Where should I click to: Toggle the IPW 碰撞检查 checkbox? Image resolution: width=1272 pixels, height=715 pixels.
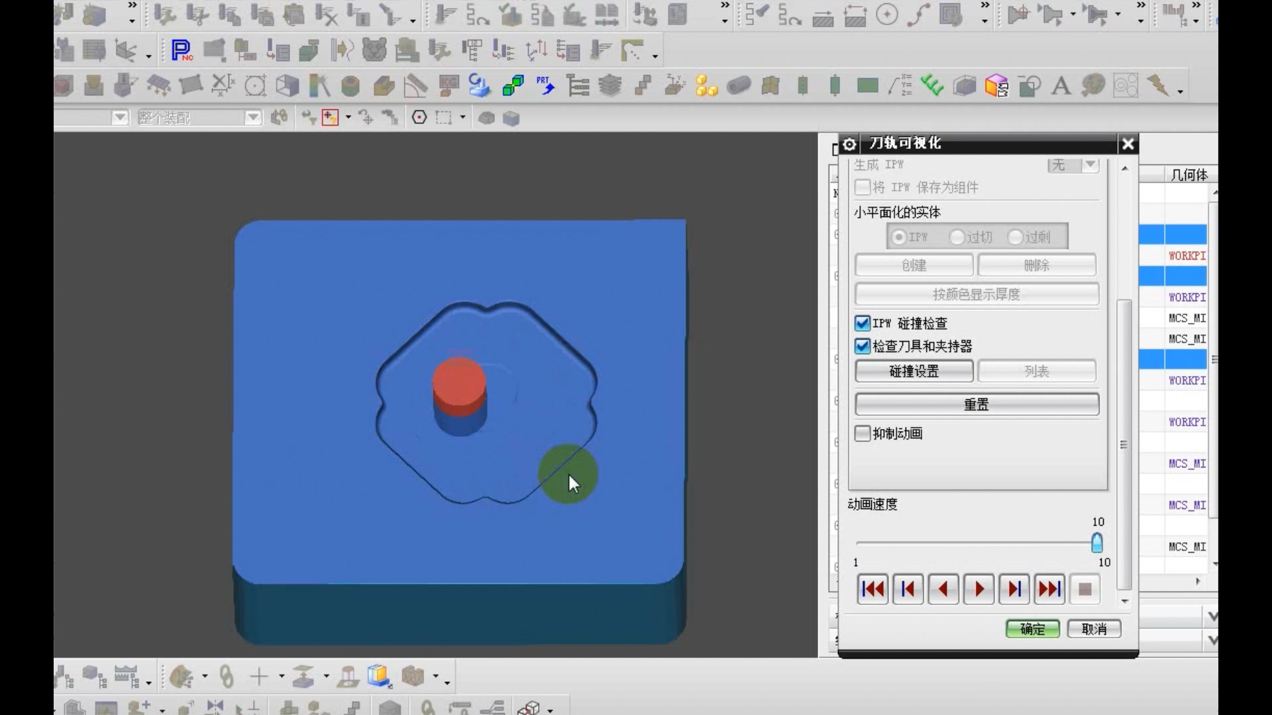point(862,323)
